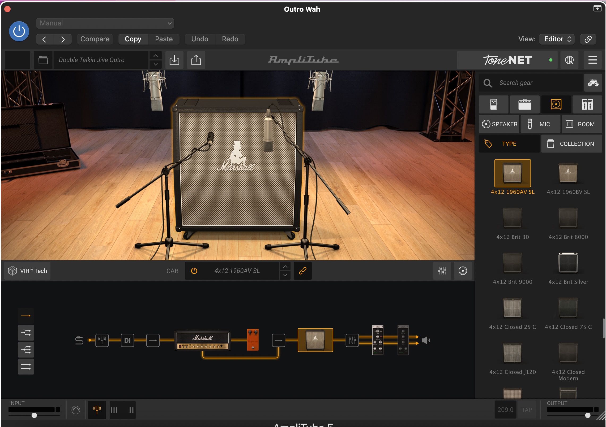The height and width of the screenshot is (427, 606).
Task: Open the 4x12 1960AV SL cab selector
Action: tap(237, 271)
